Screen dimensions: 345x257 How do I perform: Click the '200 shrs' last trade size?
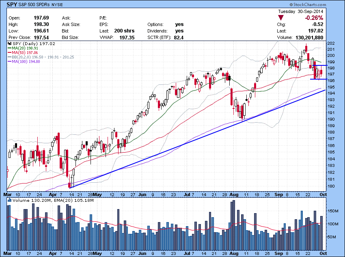pyautogui.click(x=124, y=31)
